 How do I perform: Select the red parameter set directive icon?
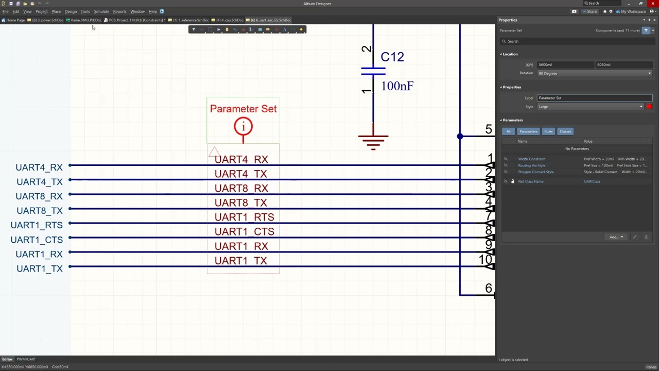(x=276, y=29)
